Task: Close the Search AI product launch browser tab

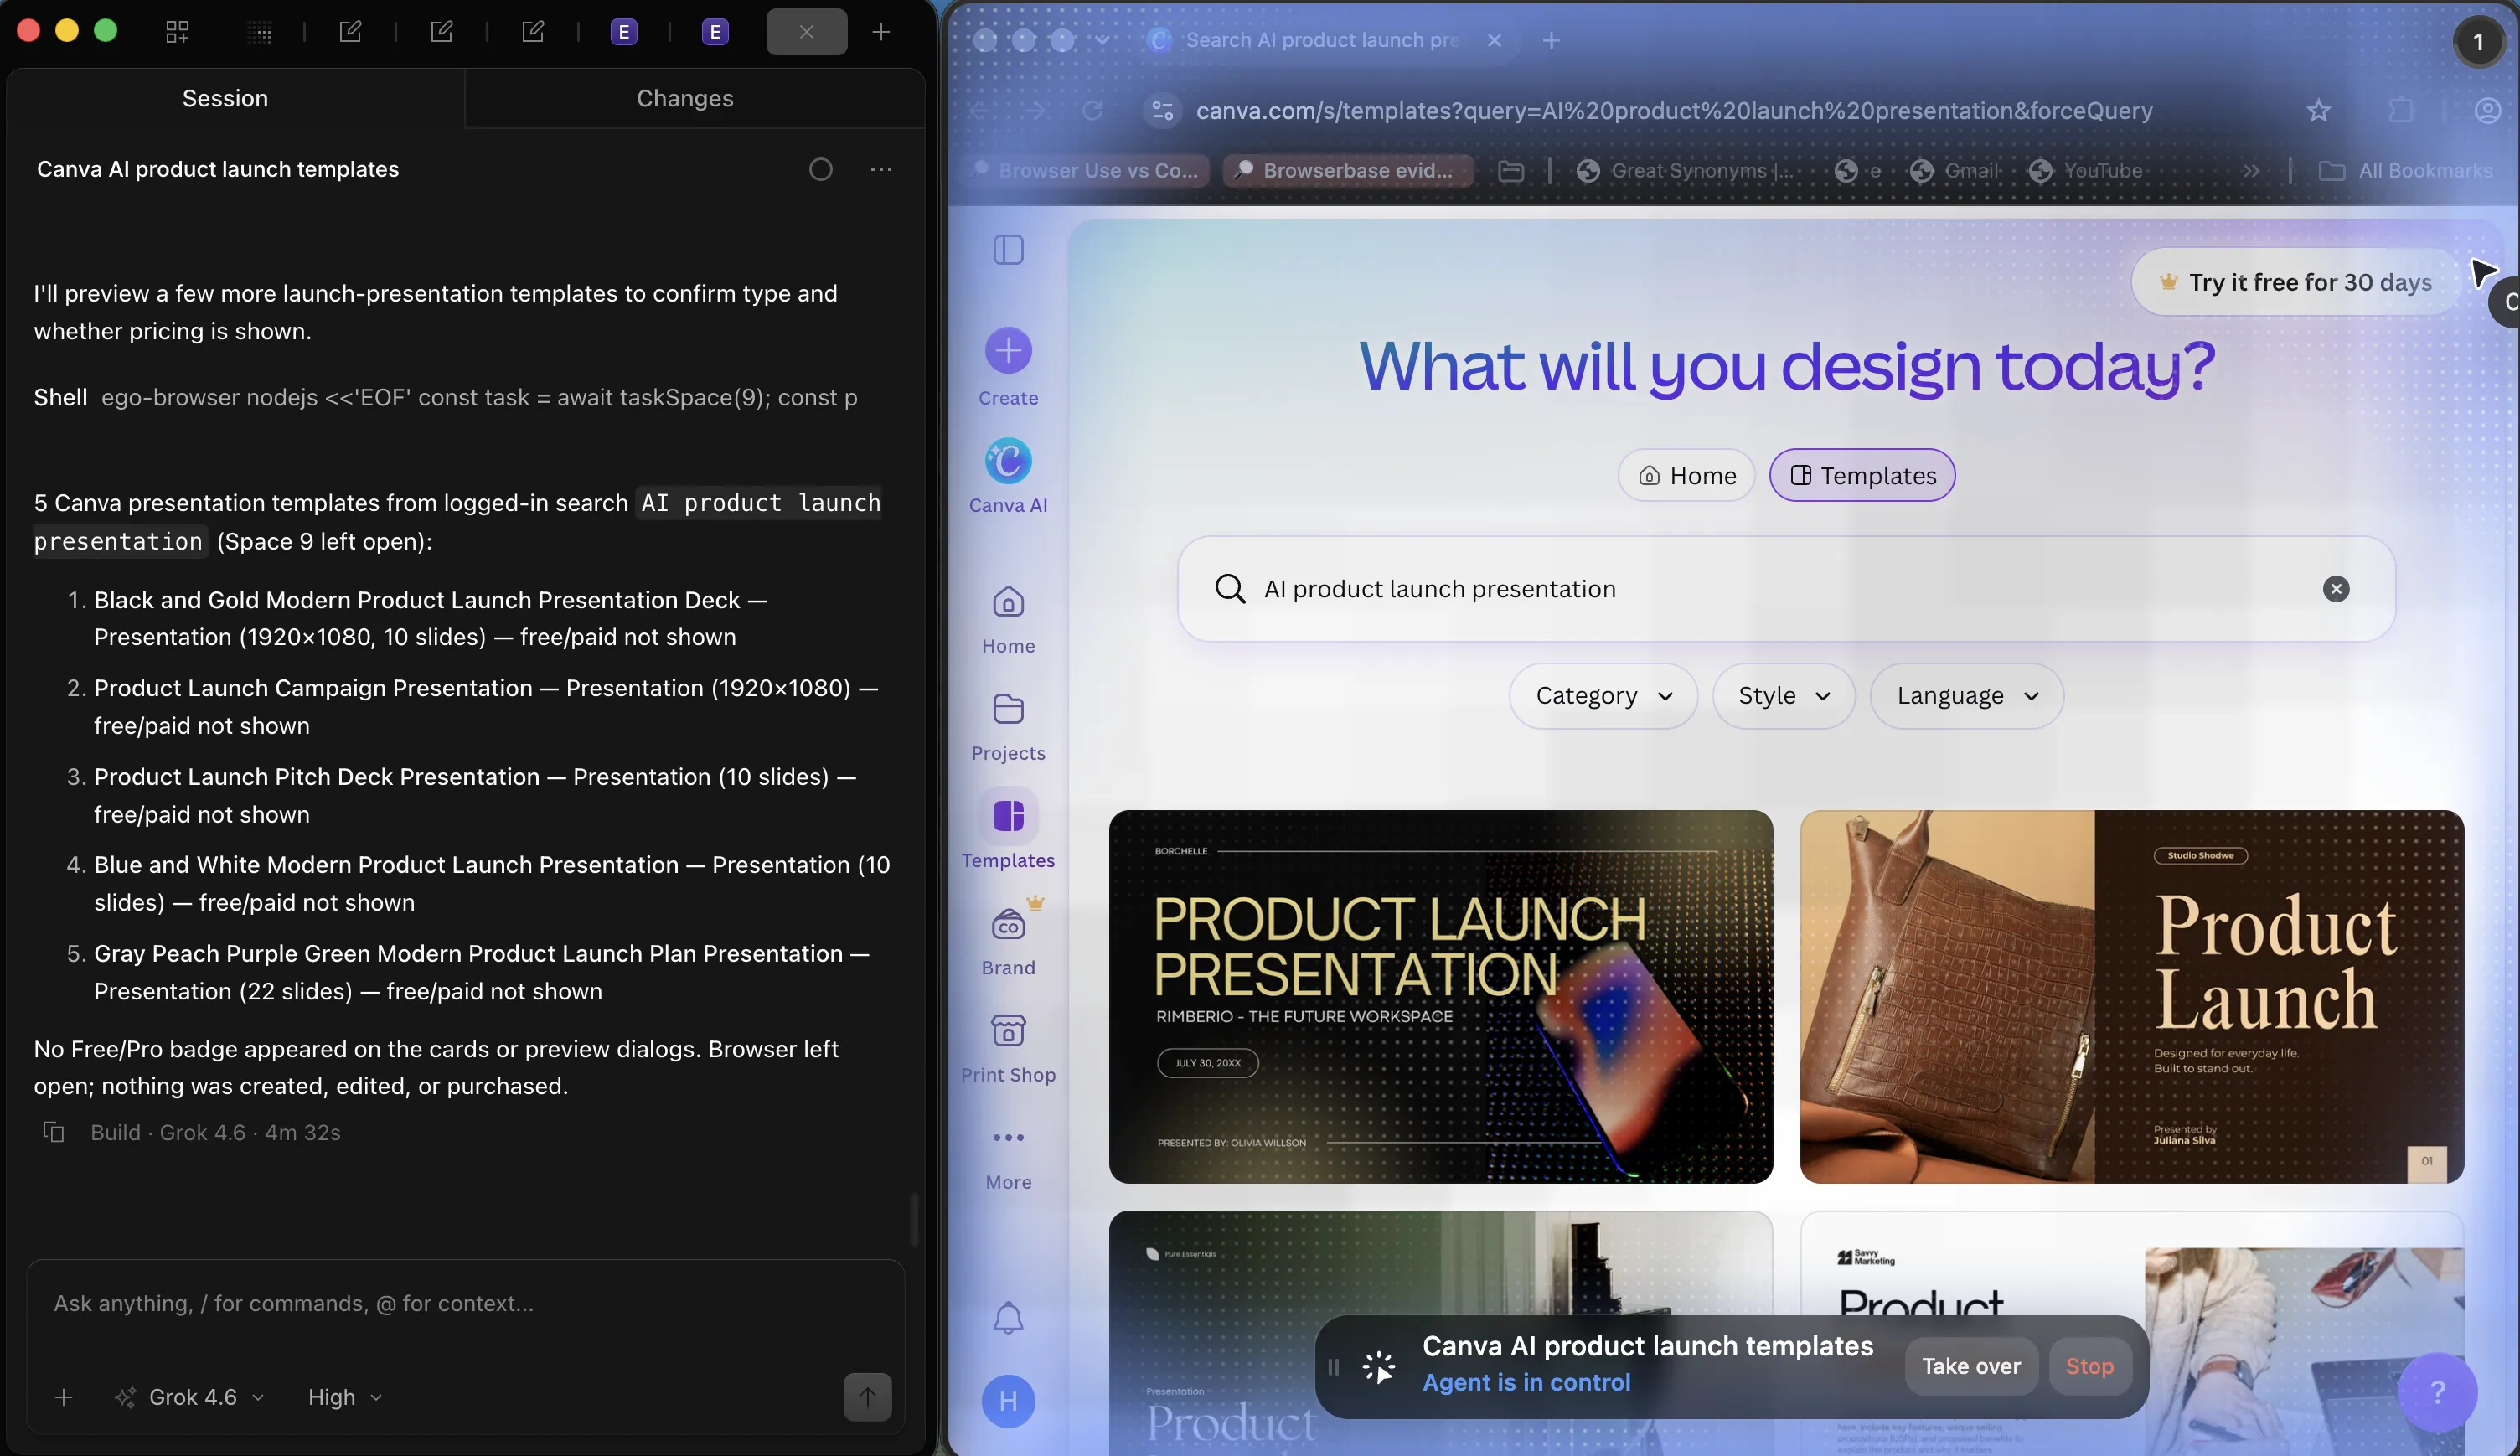Action: [1494, 40]
